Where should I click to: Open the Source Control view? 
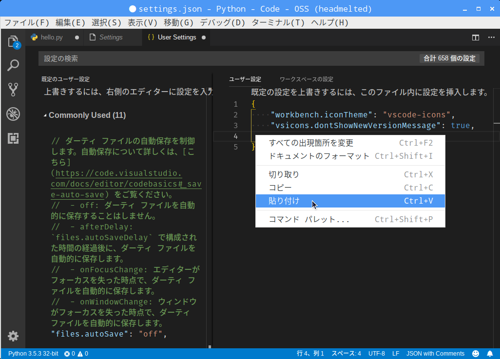click(13, 90)
